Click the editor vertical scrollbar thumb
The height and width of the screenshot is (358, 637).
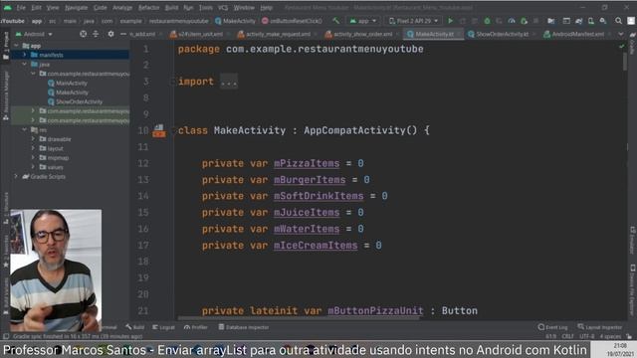(x=624, y=61)
